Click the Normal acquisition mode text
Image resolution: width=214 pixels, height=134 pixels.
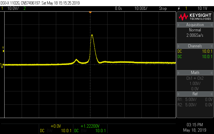(x=195, y=30)
